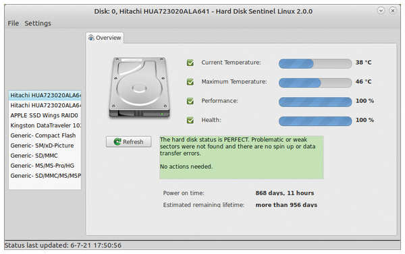Viewport: 405px width, 254px height.
Task: Select Generic- SD/MMC entry
Action: 45,156
